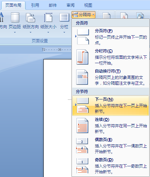Open the 视图 tab
The image size is (150, 177).
click(88, 5)
